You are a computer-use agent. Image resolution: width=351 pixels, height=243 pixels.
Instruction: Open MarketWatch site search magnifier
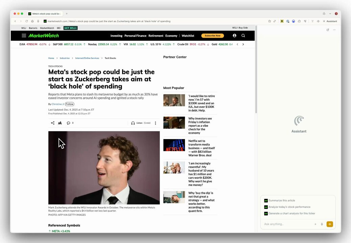point(243,35)
